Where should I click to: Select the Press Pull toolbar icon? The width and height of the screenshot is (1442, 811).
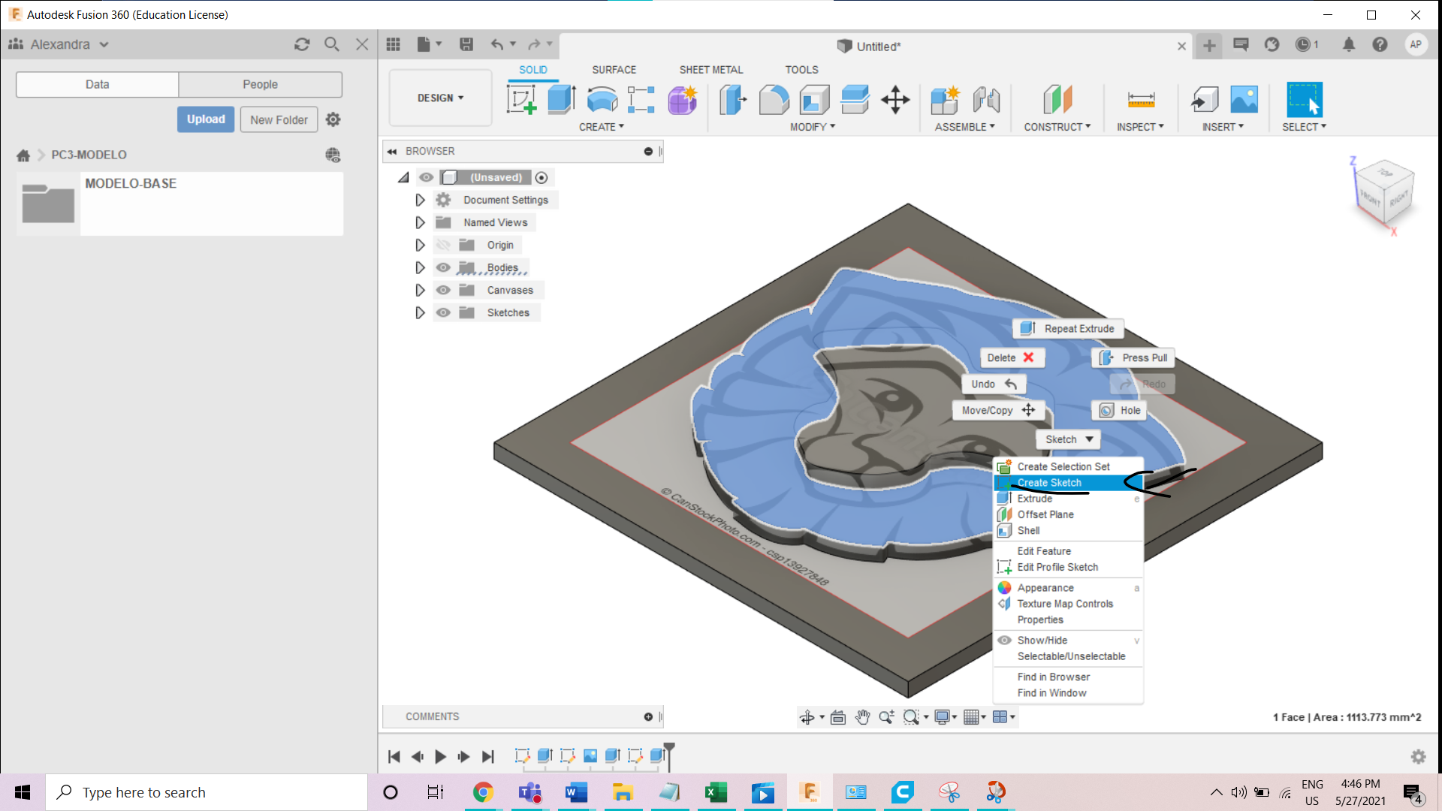(733, 99)
